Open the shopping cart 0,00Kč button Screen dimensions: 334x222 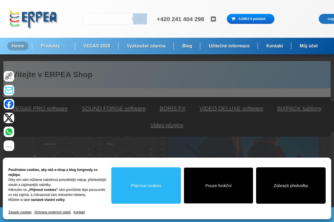coord(250,19)
